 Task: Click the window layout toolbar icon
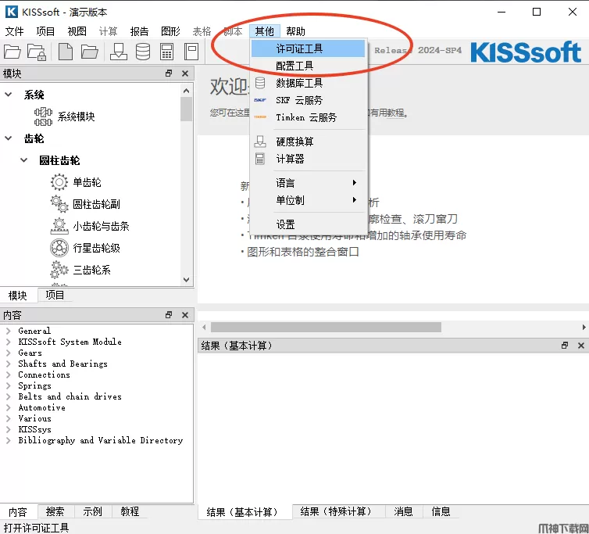[191, 52]
